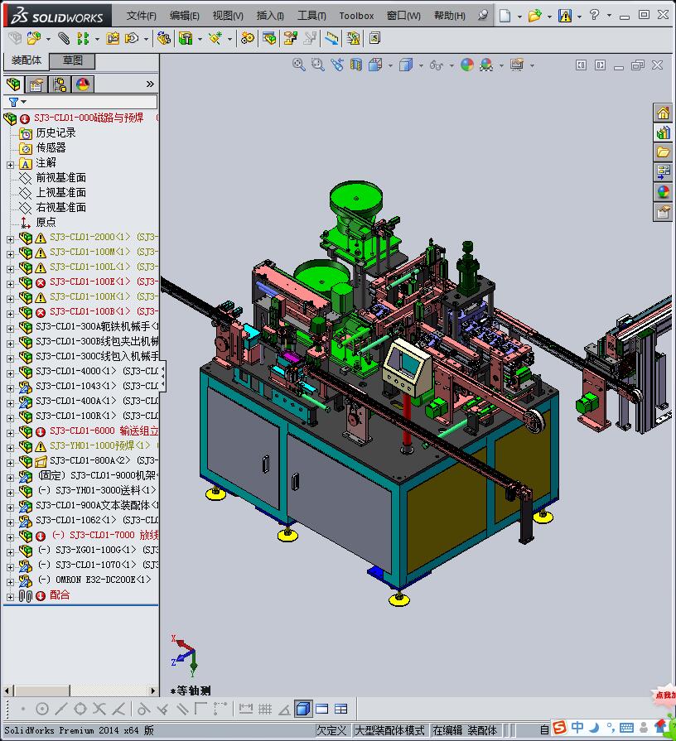Click the Apply Scene icon

pos(486,65)
